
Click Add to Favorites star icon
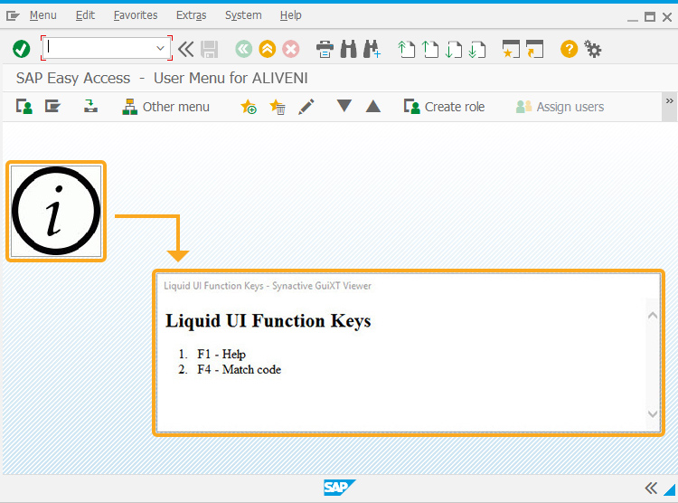tap(249, 107)
